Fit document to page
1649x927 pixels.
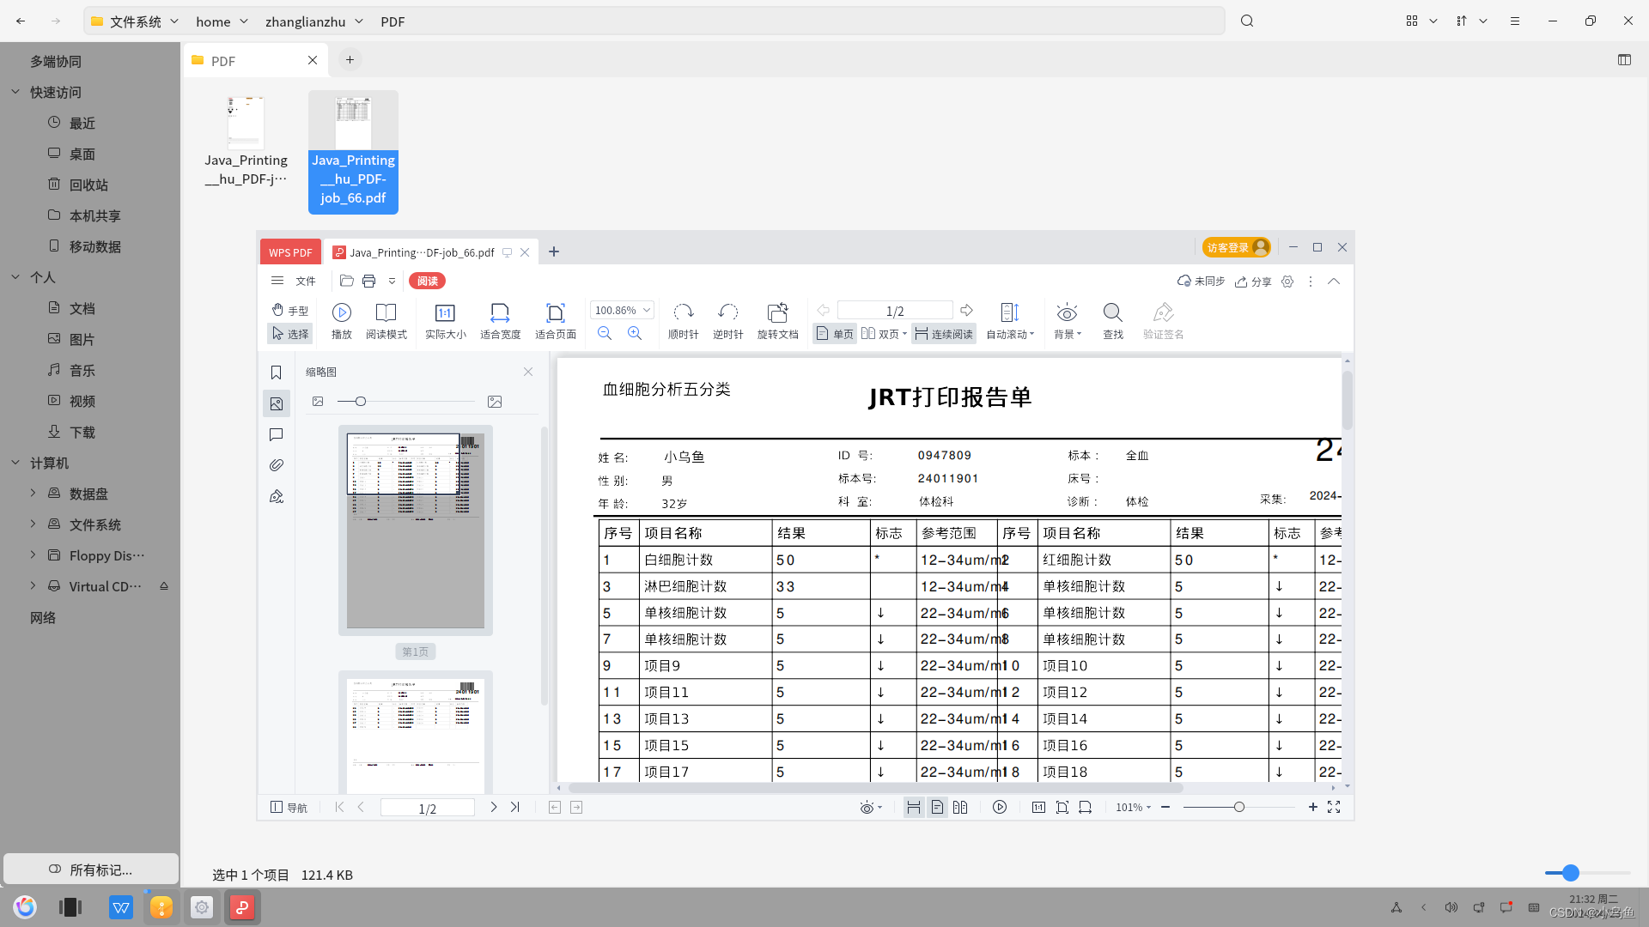pyautogui.click(x=556, y=321)
